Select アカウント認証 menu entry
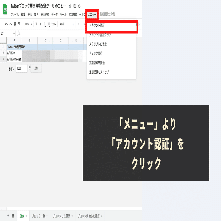 click(111, 26)
